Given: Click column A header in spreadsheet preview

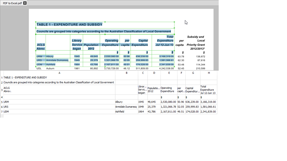Looking at the screenshot, I should click(x=59, y=73).
